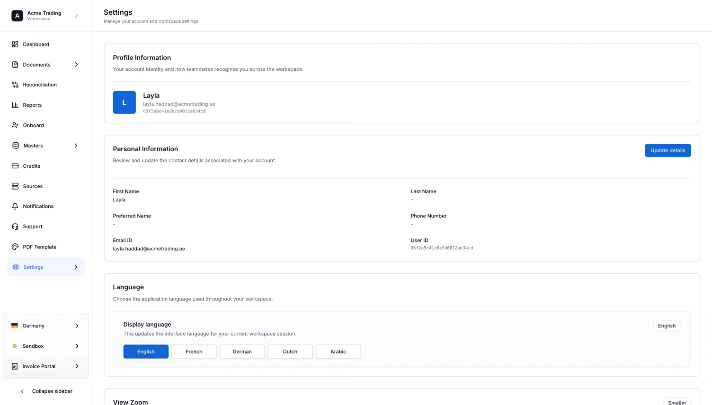The height and width of the screenshot is (405, 712).
Task: Click the Acme Trading logo badge
Action: (x=17, y=16)
